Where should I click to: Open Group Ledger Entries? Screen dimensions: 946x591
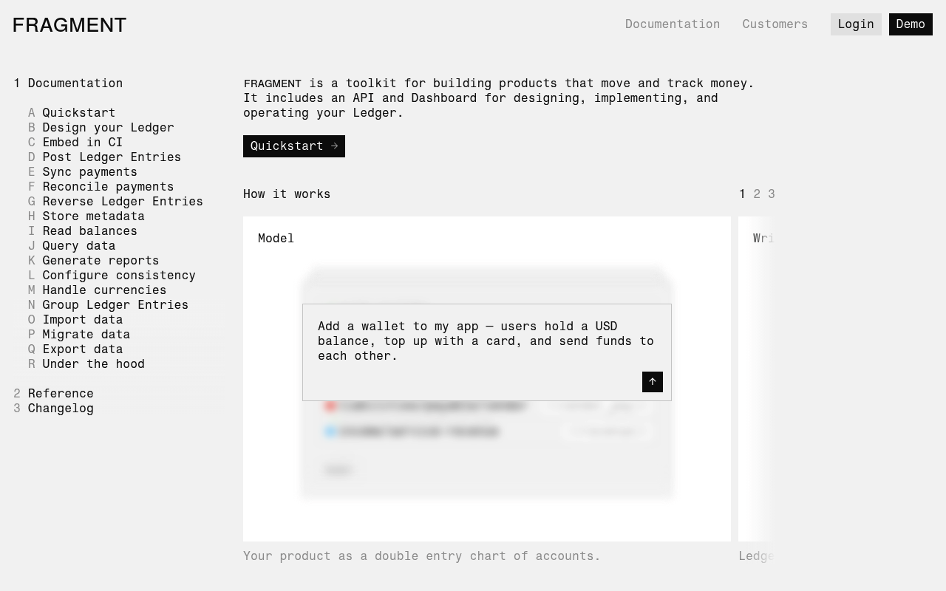coord(115,305)
